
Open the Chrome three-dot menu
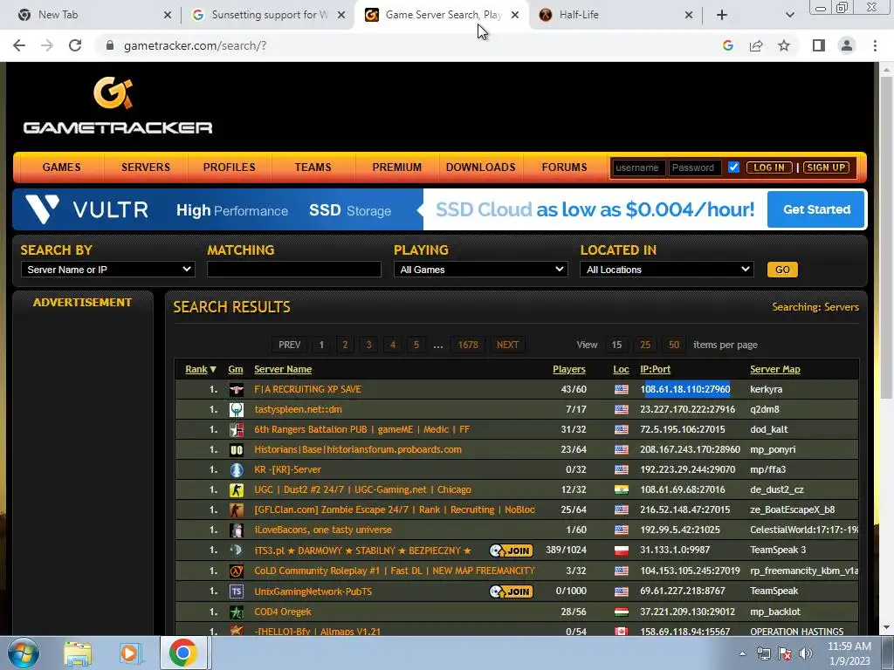tap(875, 45)
